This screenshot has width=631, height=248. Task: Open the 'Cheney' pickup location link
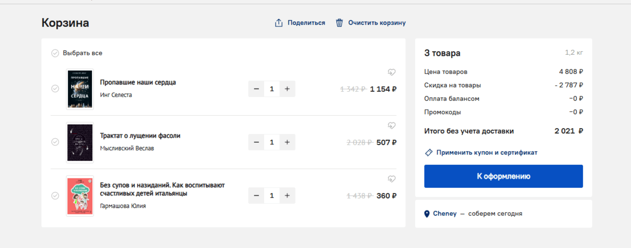[444, 214]
